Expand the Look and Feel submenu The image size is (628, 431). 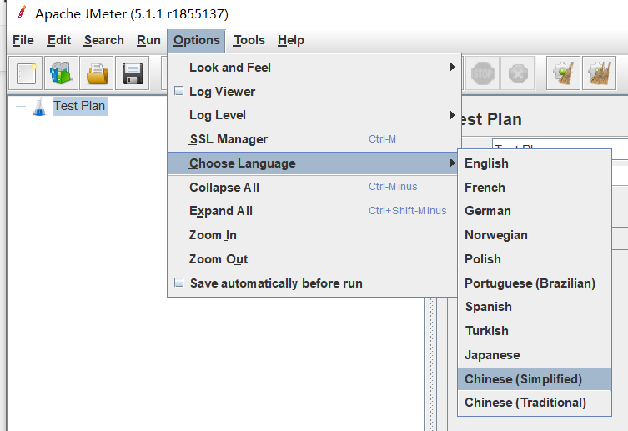coord(314,68)
